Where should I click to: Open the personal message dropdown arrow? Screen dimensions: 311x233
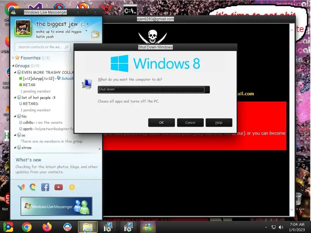[86, 31]
